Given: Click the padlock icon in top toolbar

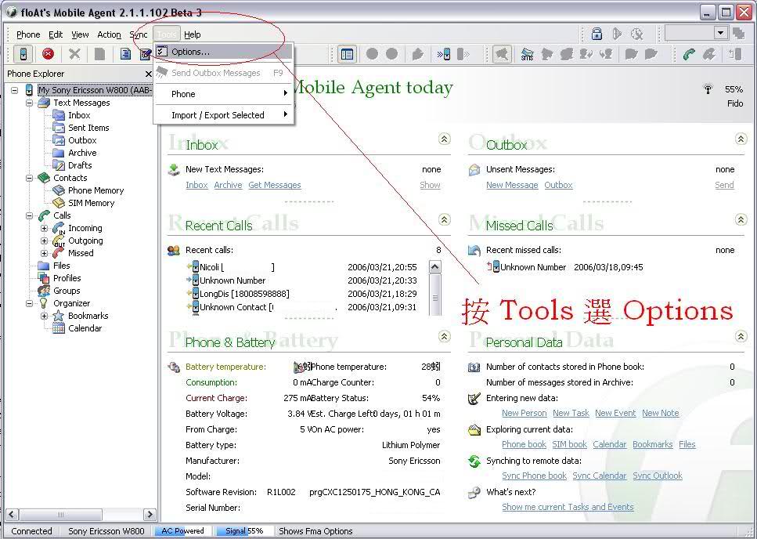Looking at the screenshot, I should (597, 34).
